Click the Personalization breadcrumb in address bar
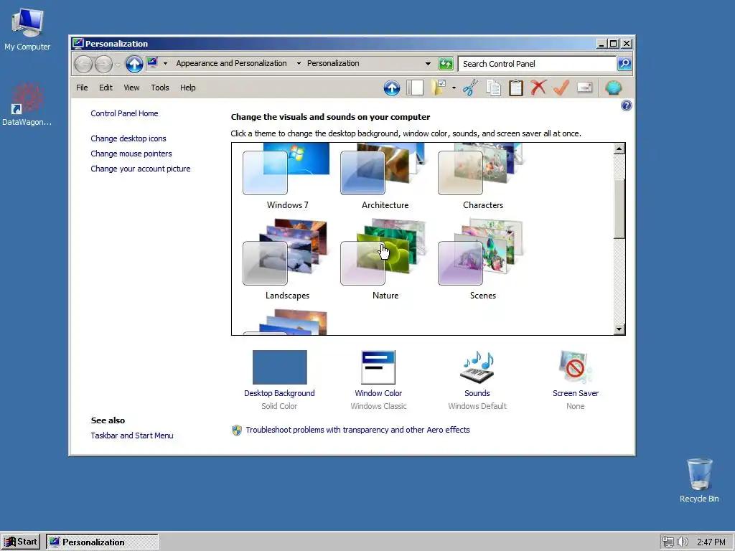The width and height of the screenshot is (735, 551). (x=333, y=63)
